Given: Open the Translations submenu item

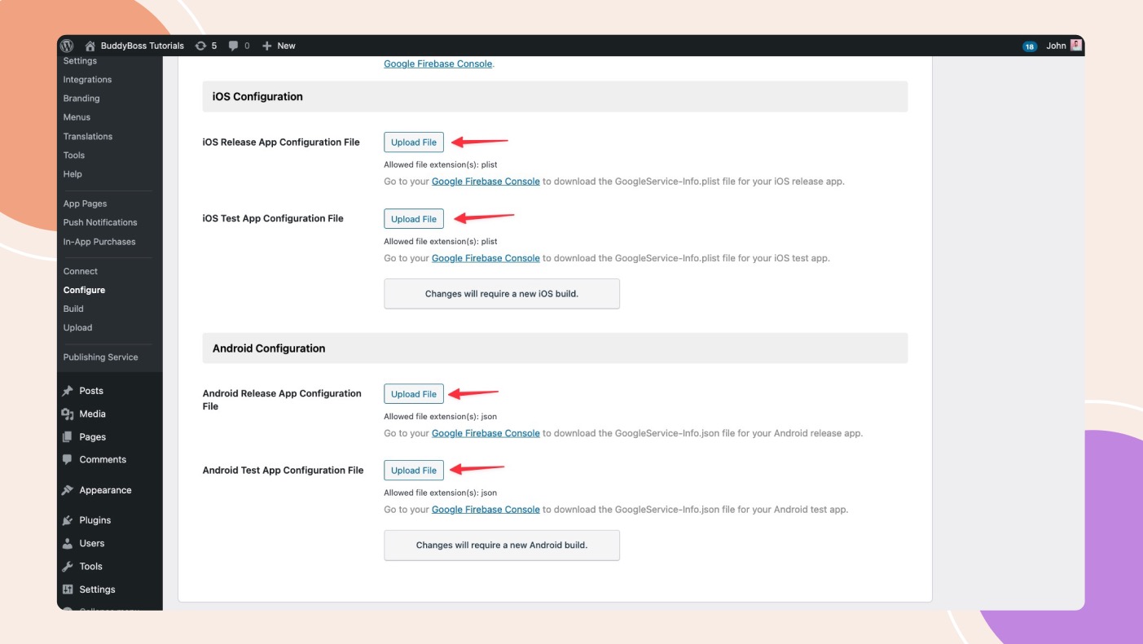Looking at the screenshot, I should [x=88, y=137].
